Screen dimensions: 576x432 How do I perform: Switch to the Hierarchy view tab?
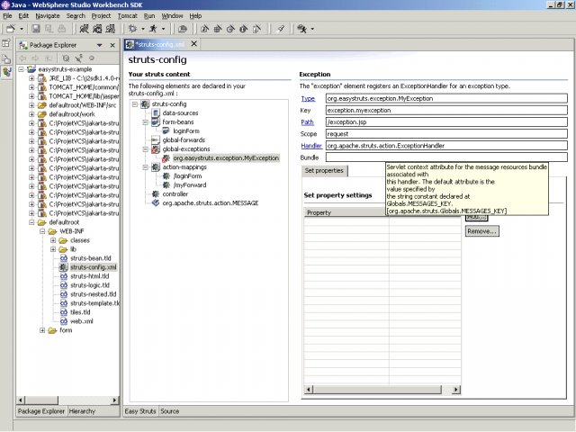pyautogui.click(x=82, y=411)
